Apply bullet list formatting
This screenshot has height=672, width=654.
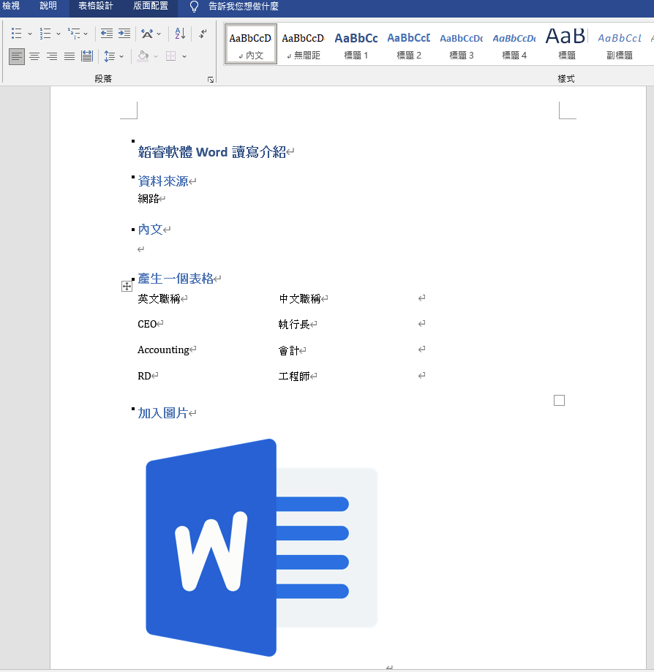(16, 34)
